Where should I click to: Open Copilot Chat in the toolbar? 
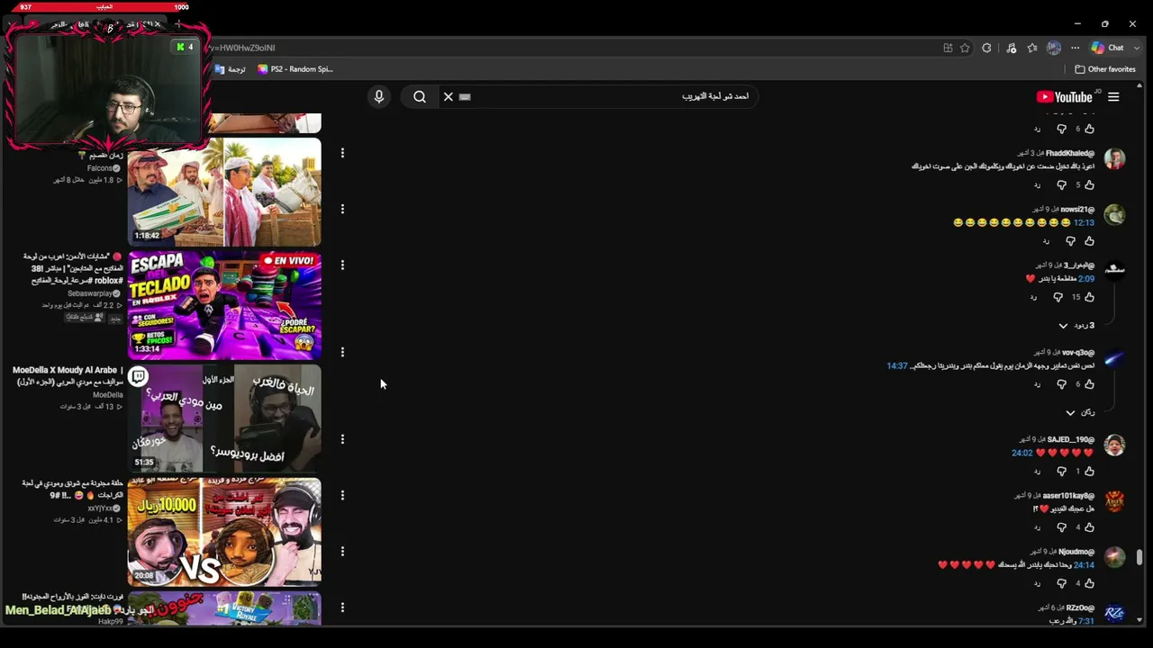click(x=1107, y=48)
